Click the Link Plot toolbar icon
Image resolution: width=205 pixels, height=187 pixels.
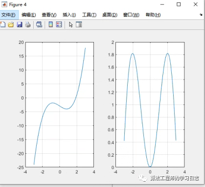tap(39, 24)
